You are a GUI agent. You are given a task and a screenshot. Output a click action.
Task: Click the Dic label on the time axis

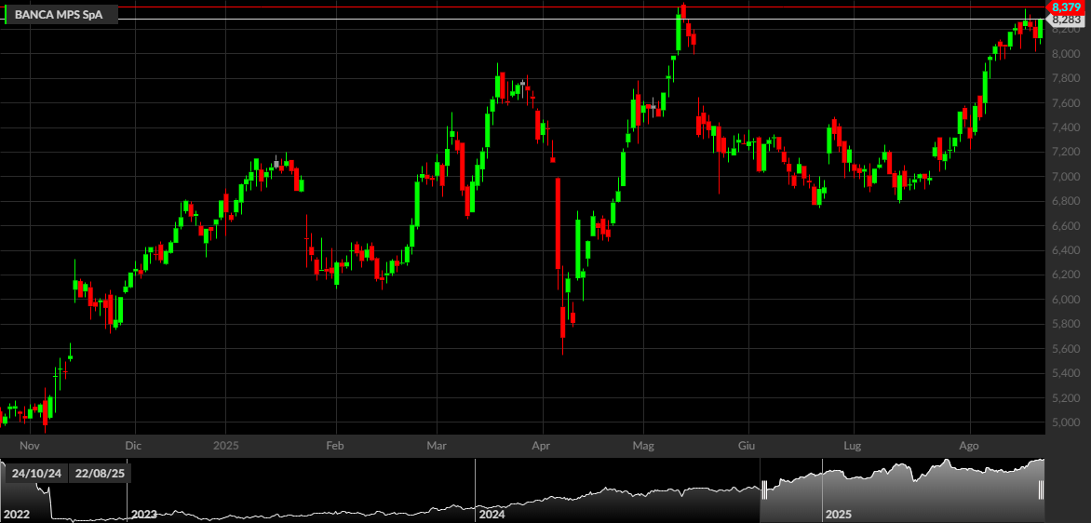136,444
